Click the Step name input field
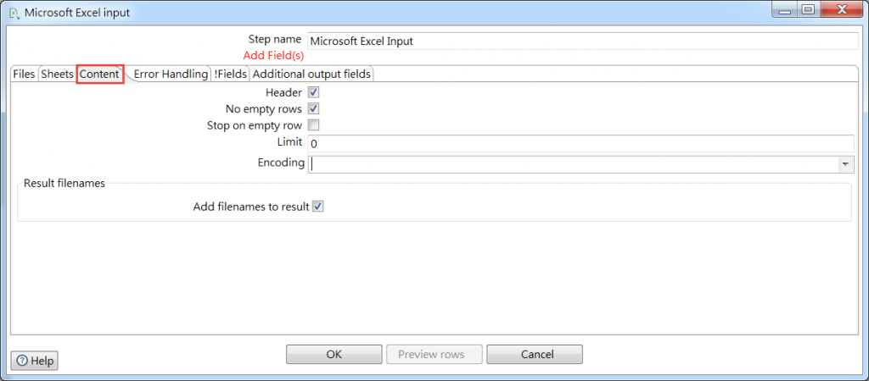The height and width of the screenshot is (381, 869). (582, 41)
